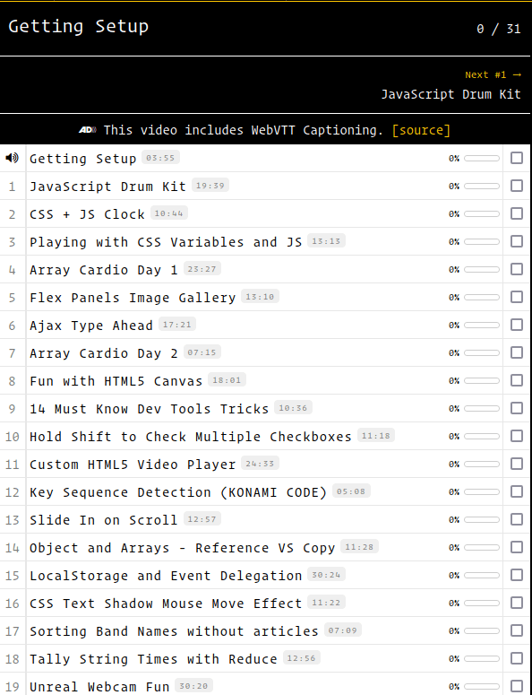Play Fun with HTML5 Canvas video
This screenshot has height=695, width=532.
[x=116, y=381]
